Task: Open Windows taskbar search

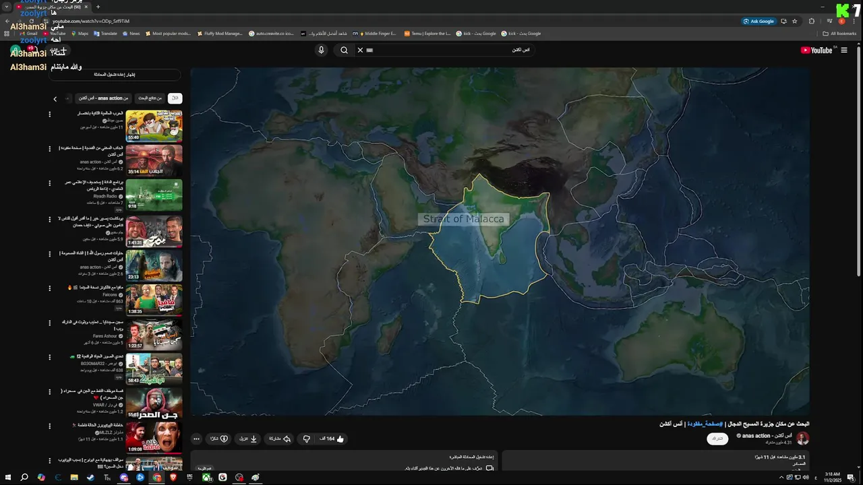Action: (x=24, y=477)
